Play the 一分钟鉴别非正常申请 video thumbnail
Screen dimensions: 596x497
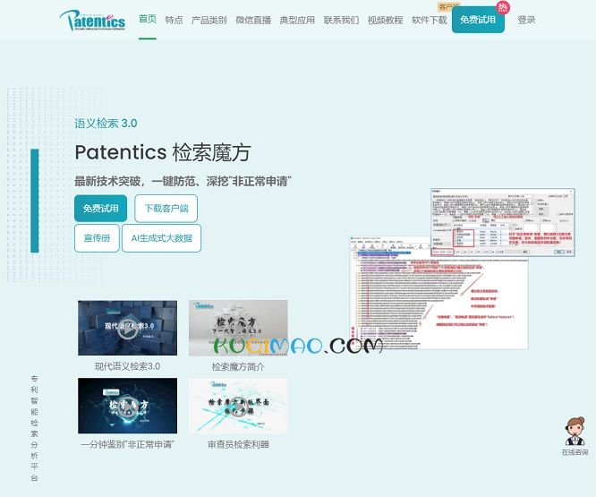point(127,406)
